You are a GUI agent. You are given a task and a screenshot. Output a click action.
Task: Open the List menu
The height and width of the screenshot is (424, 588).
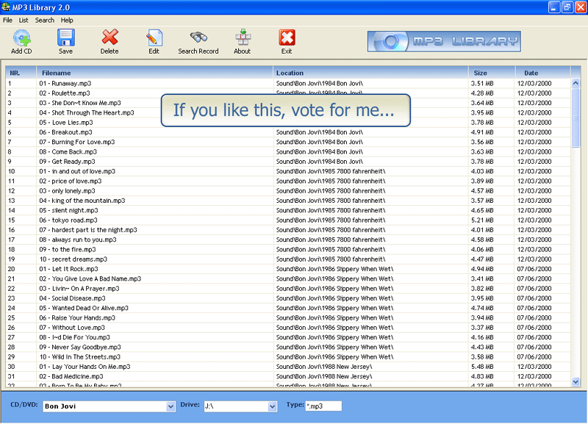tap(24, 20)
